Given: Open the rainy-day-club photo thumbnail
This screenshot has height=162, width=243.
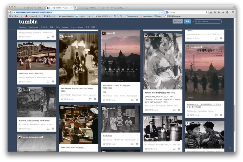Looking at the screenshot, I should click(205, 135).
